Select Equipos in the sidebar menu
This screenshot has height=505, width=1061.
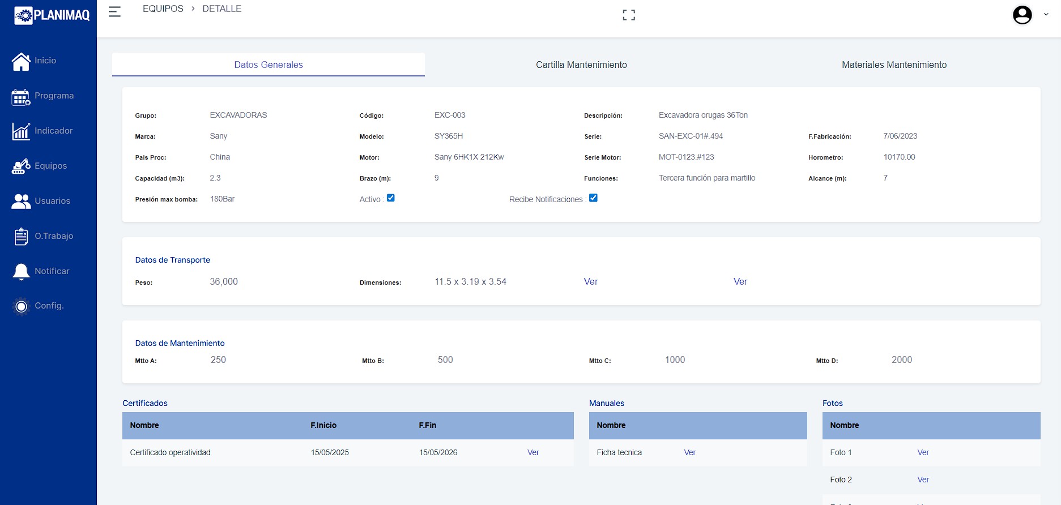click(x=51, y=166)
